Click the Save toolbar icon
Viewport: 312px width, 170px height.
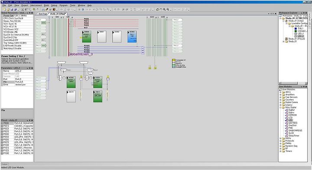point(12,9)
